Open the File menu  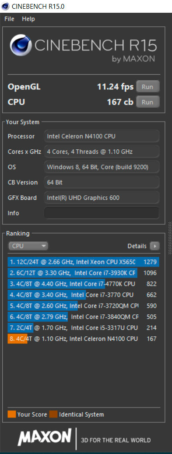coord(9,19)
